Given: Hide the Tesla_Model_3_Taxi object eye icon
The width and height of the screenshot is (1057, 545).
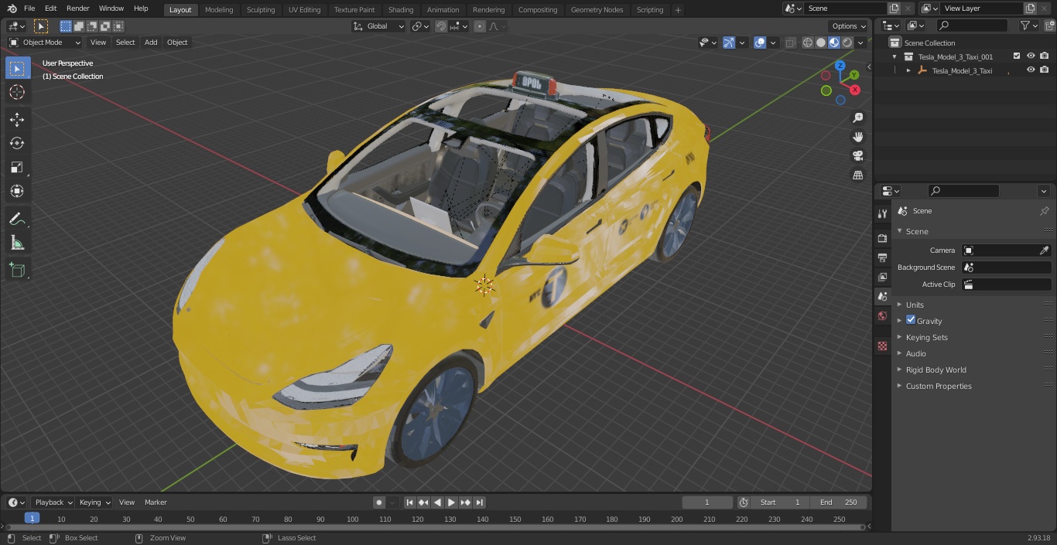Looking at the screenshot, I should coord(1031,70).
